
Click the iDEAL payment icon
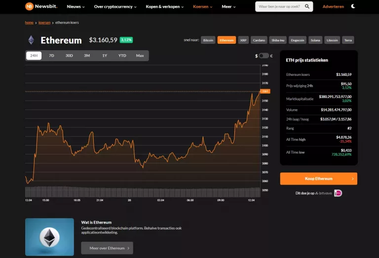(338, 193)
